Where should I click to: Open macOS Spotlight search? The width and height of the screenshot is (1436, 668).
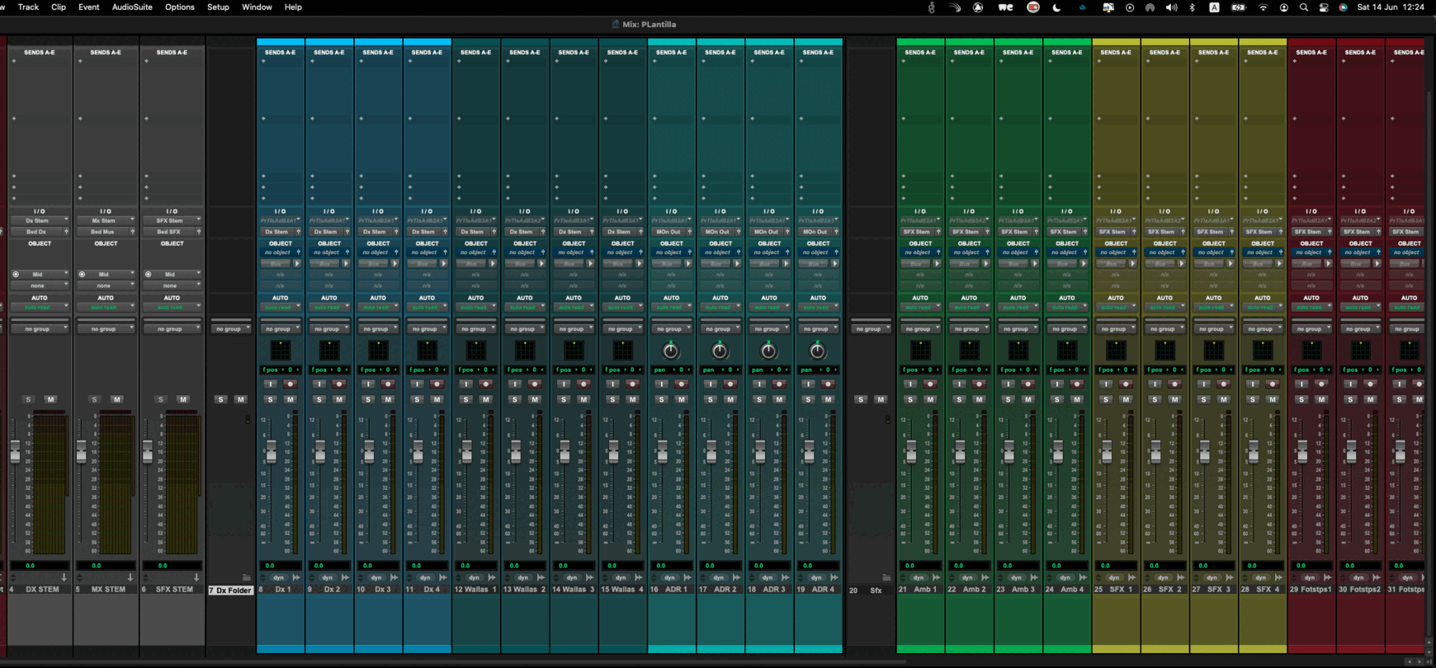(1304, 7)
